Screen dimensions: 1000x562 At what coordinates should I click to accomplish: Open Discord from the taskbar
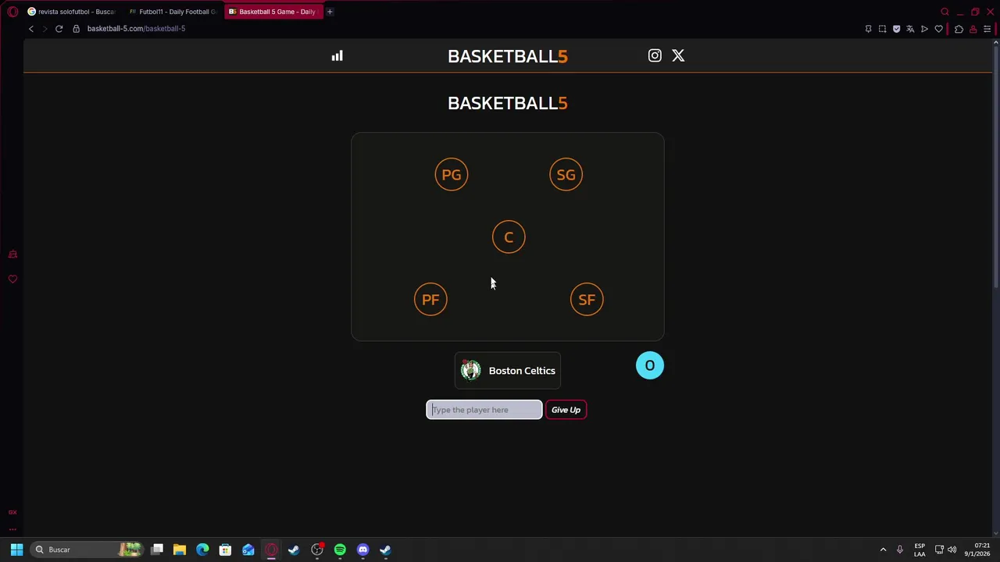[362, 550]
